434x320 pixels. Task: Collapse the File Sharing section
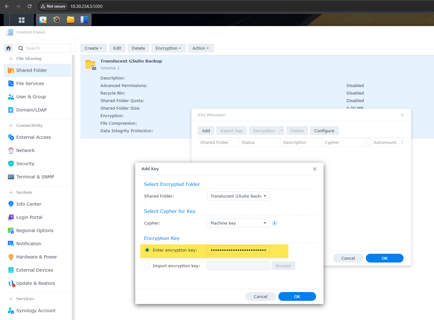pos(11,58)
